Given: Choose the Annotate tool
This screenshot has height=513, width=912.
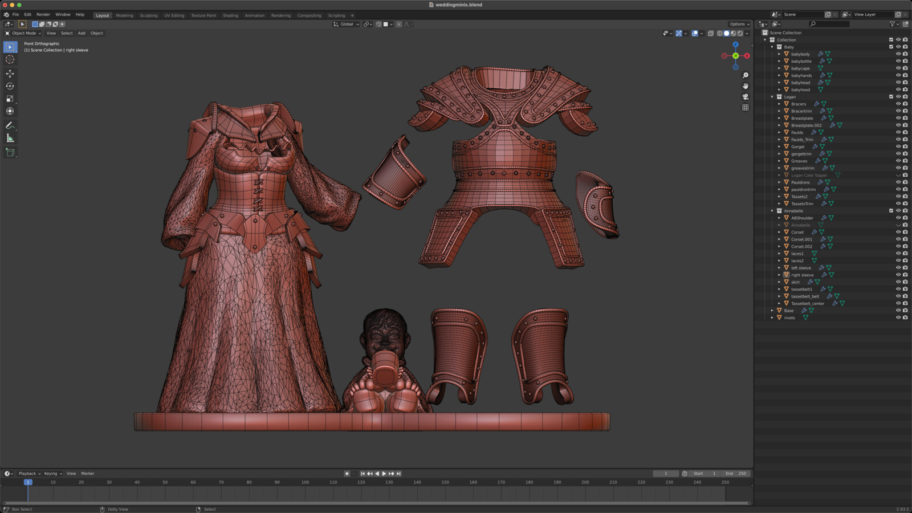Looking at the screenshot, I should click(10, 125).
